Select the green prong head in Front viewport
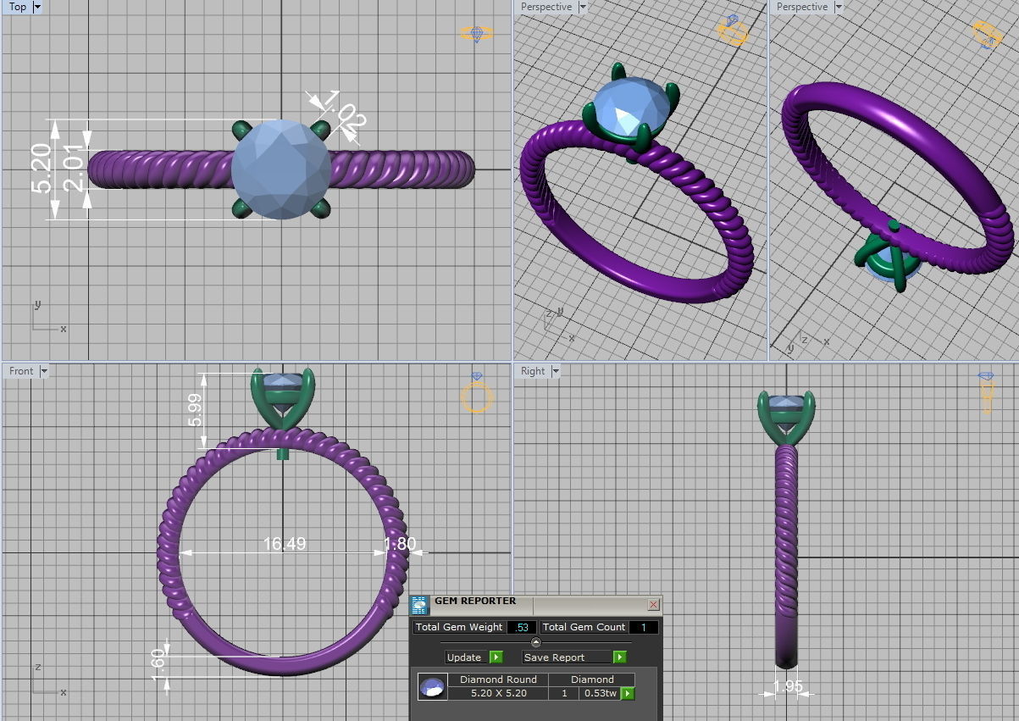 (x=283, y=398)
